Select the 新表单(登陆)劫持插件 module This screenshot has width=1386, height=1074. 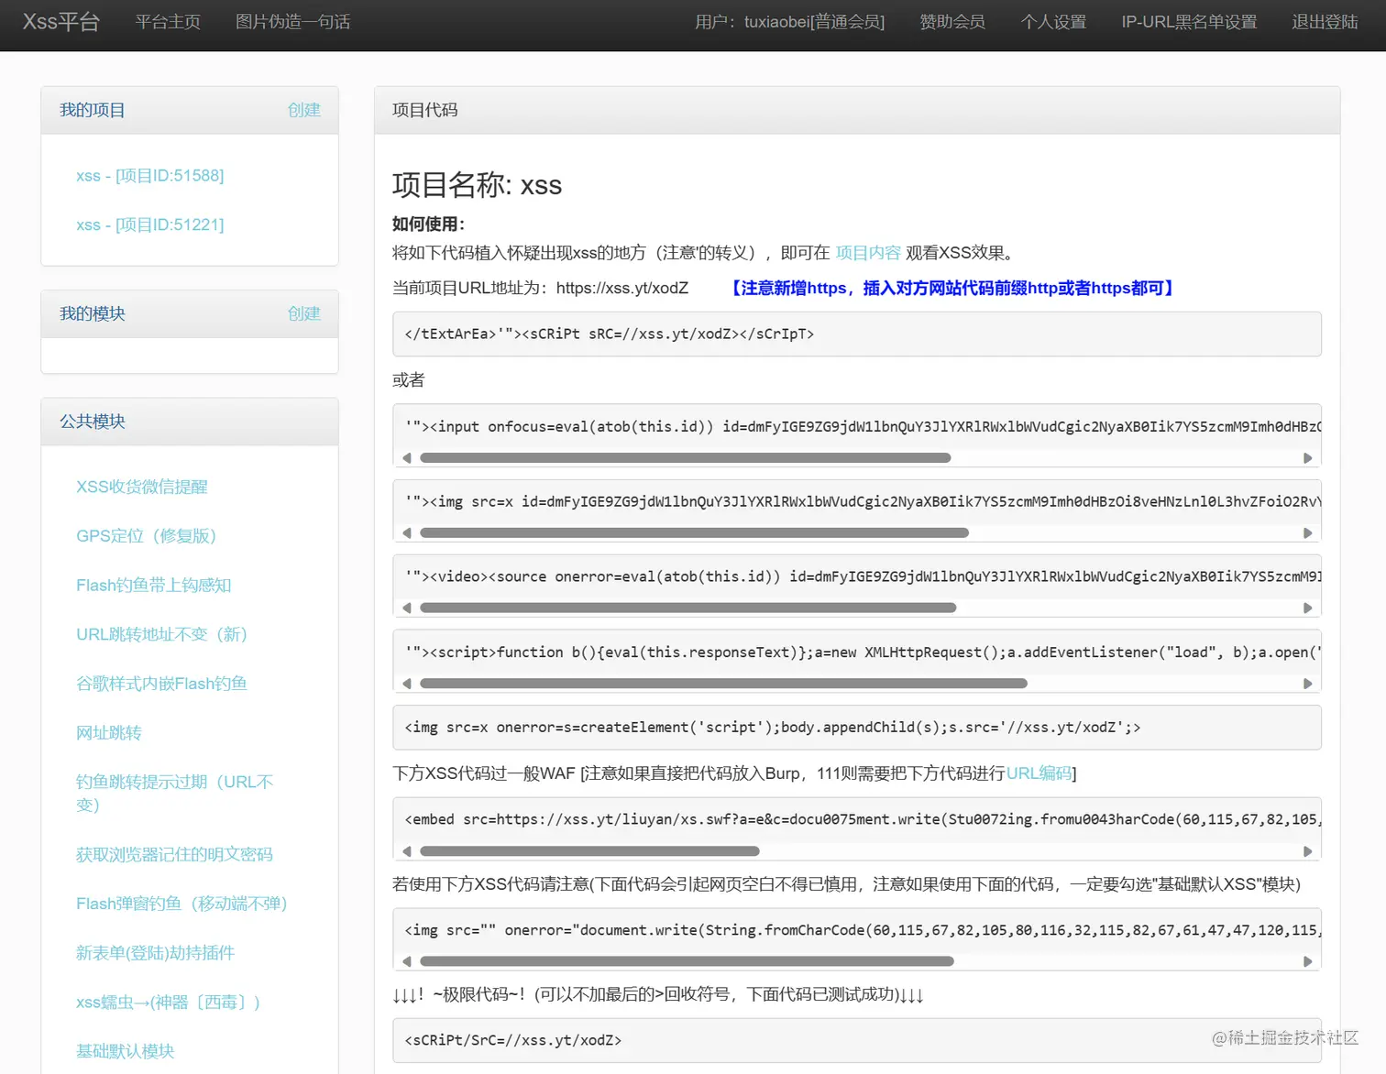155,953
